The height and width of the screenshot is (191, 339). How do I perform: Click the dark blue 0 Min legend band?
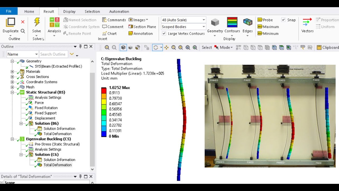click(104, 134)
